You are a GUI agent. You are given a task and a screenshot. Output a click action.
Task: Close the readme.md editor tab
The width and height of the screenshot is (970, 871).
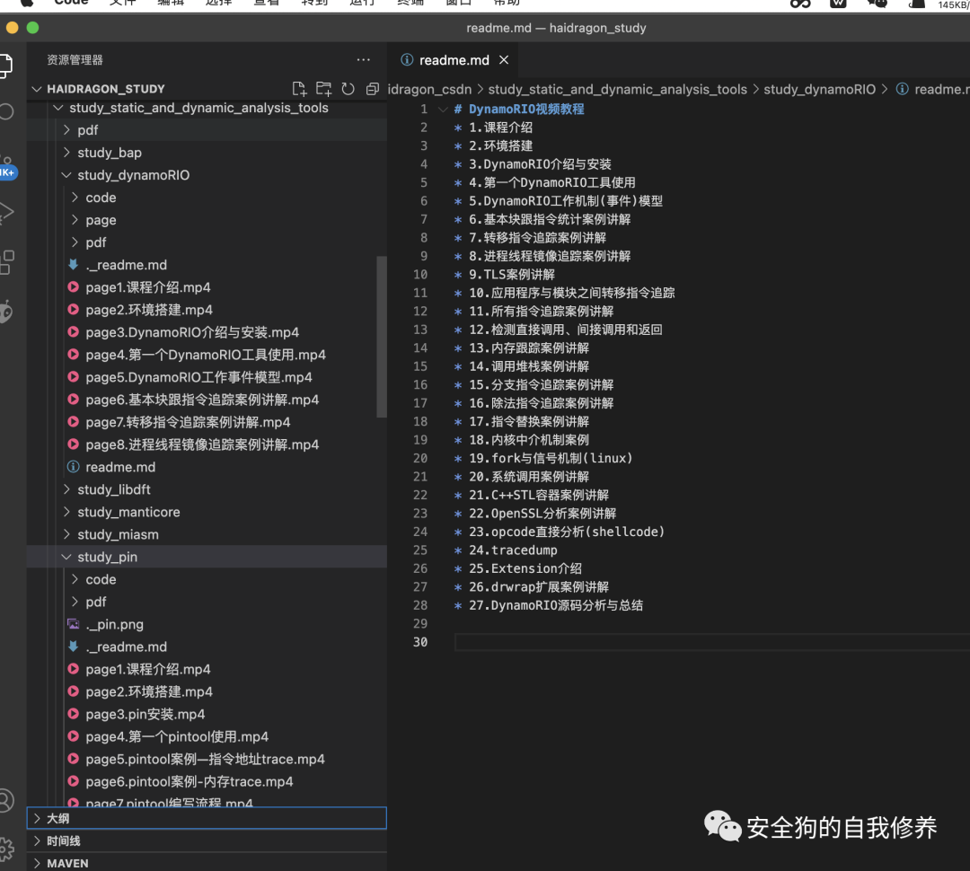(x=504, y=60)
